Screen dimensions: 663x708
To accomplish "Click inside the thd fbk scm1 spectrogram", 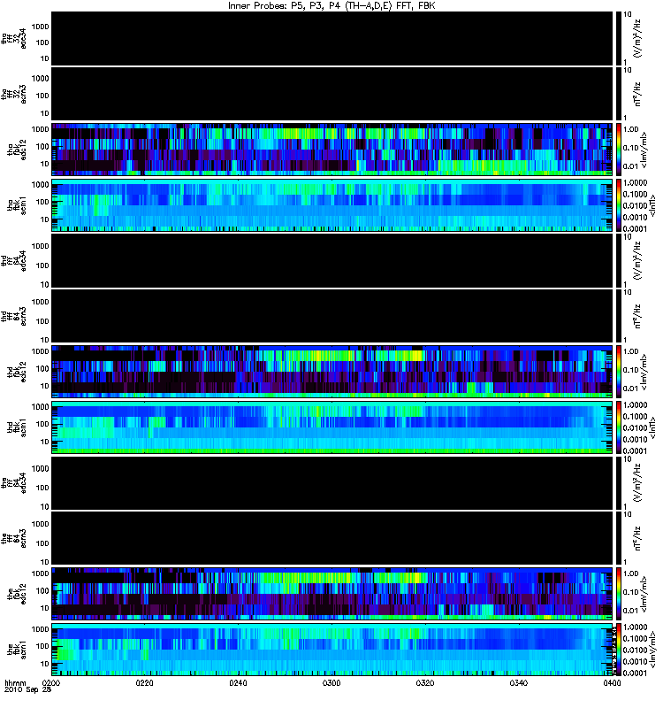I will coord(332,427).
